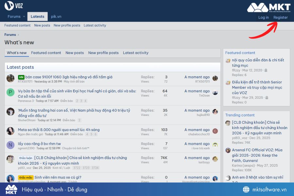Image resolution: width=294 pixels, height=196 pixels.
Task: Click 'A moment ago' timestamp on Meta sa thải row
Action: pyautogui.click(x=197, y=130)
